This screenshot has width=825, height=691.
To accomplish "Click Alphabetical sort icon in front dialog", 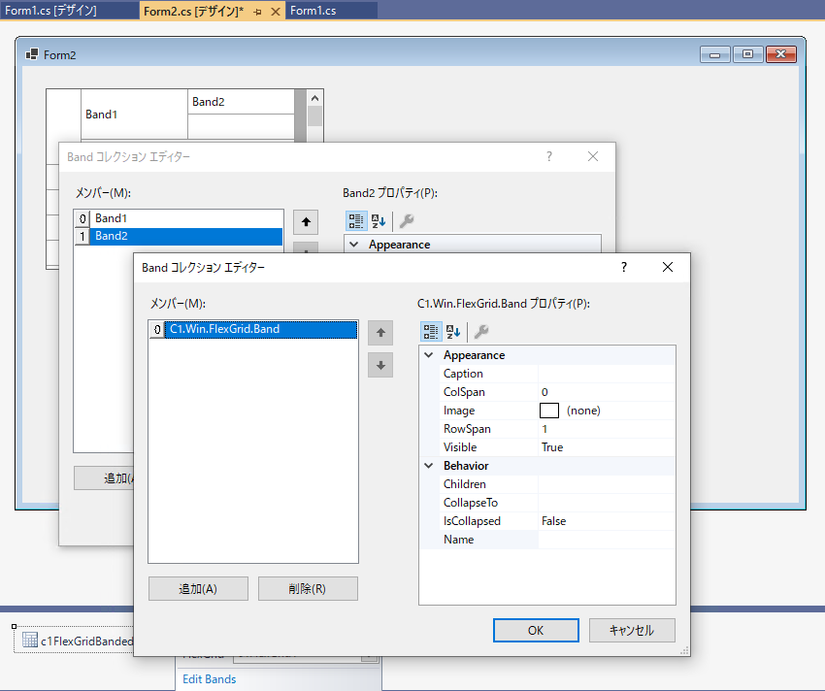I will (x=453, y=332).
